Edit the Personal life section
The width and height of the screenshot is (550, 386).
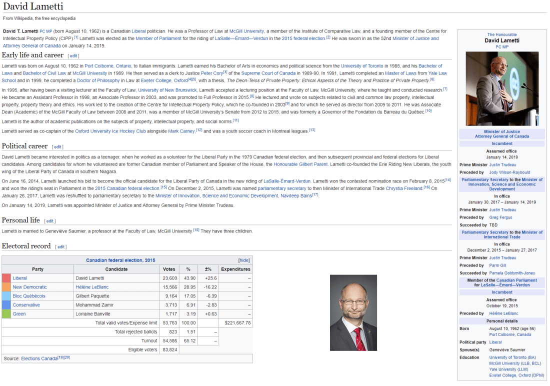pyautogui.click(x=49, y=220)
